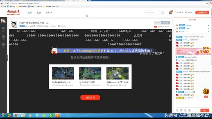Viewport: 212px width, 119px height.
Task: Open the share dropdown beside download app
Action: [x=167, y=26]
